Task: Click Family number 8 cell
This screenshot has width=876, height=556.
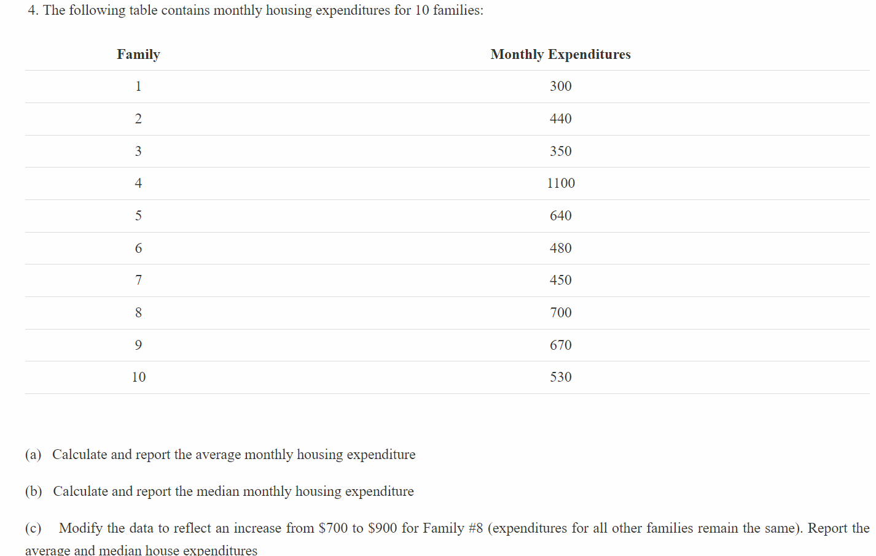Action: (x=138, y=313)
